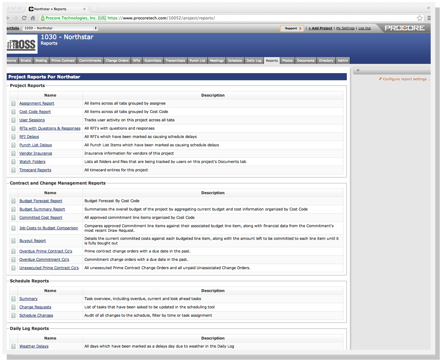Open the project selector dropdown for 1030 – Northstar
442x362 pixels.
(60, 28)
